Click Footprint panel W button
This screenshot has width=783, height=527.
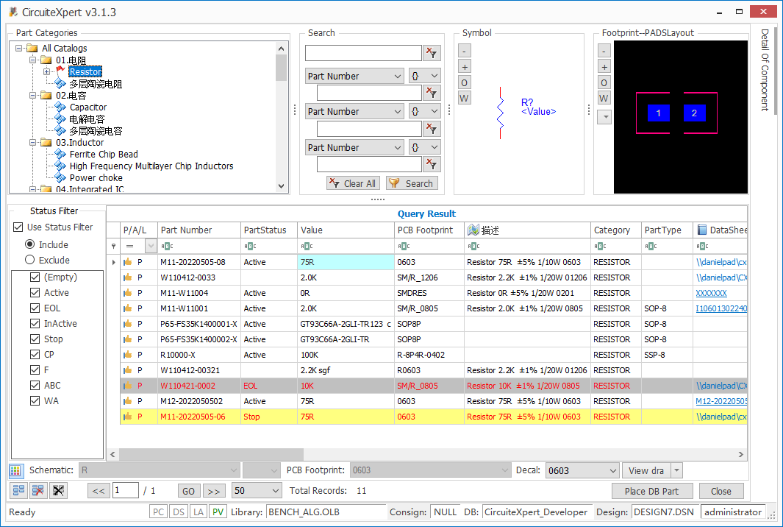[x=604, y=98]
